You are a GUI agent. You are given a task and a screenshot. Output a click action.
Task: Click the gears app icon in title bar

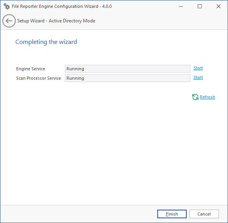(7, 6)
